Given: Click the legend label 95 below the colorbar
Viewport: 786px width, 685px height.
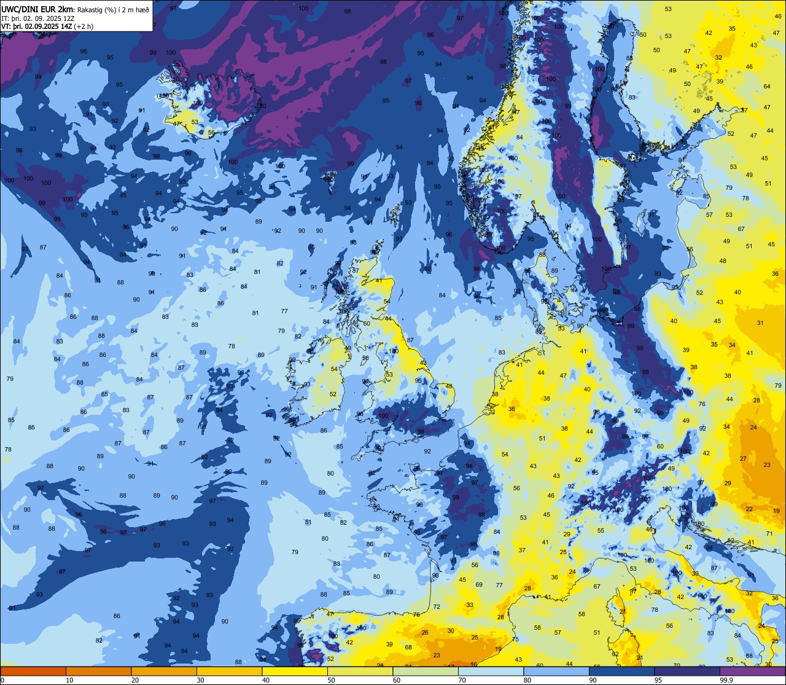Looking at the screenshot, I should (x=658, y=680).
